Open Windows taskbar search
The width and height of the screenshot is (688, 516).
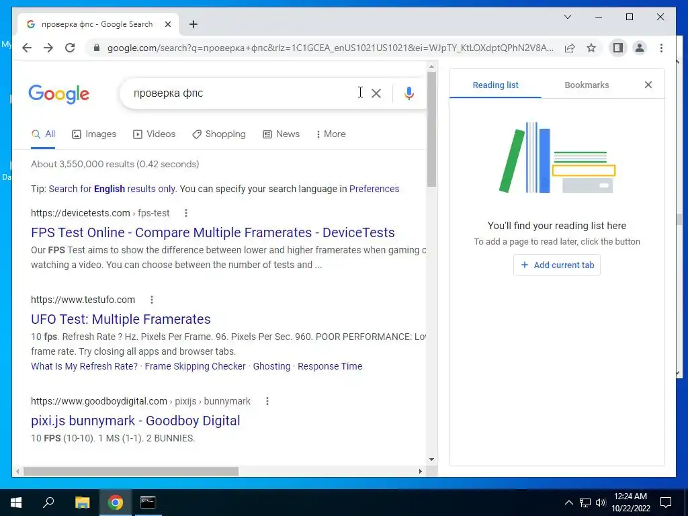[x=48, y=503]
